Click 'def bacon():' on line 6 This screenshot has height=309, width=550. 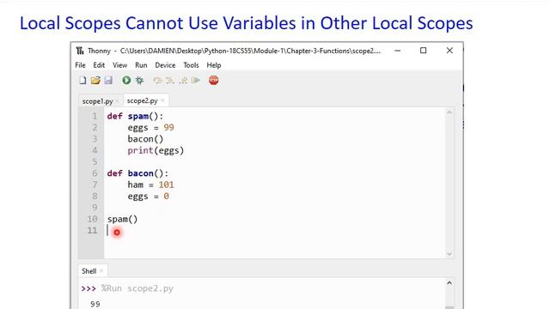coord(137,173)
